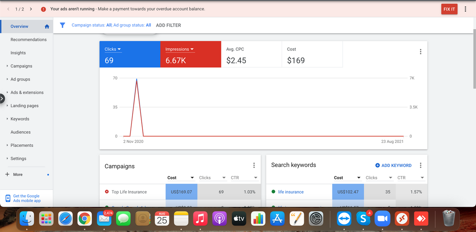Click the page vertical scrollbar thumb
This screenshot has height=232, width=476.
click(x=474, y=59)
